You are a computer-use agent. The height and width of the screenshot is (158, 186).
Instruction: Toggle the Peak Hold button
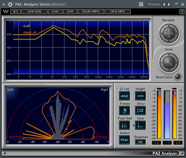tap(125, 125)
